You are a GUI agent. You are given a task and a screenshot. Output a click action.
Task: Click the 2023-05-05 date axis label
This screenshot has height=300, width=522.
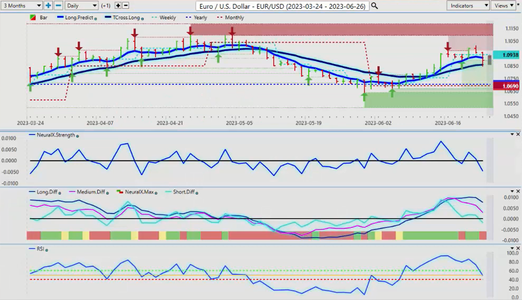point(239,123)
